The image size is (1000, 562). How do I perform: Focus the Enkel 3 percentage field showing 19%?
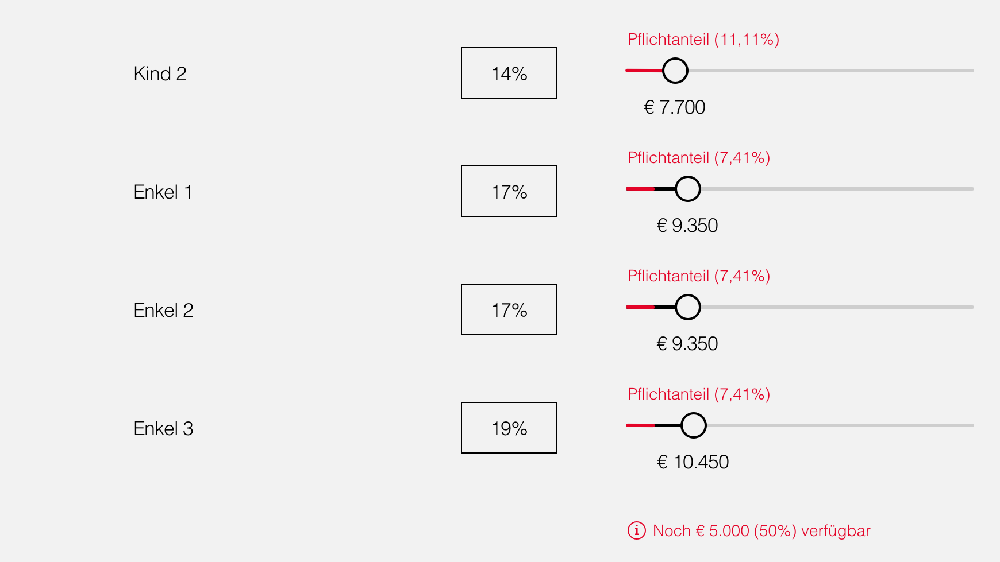(x=509, y=428)
